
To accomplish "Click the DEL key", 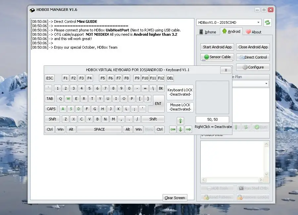I will click(x=170, y=78).
